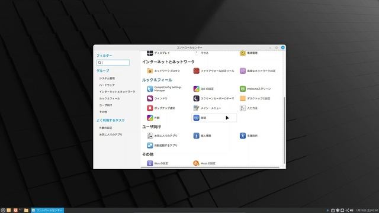Open 高度なネットワーク設定 advanced network settings
This screenshot has width=379, height=213.
[258, 71]
